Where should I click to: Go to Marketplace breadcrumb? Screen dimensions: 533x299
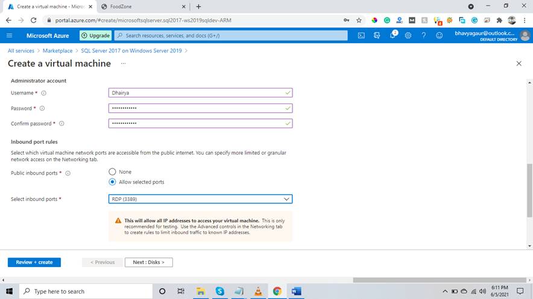point(57,51)
